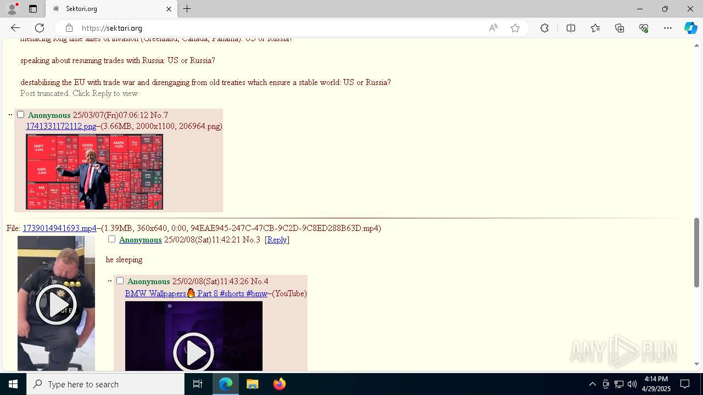Open Firefox from taskbar
The height and width of the screenshot is (395, 703).
pyautogui.click(x=280, y=384)
